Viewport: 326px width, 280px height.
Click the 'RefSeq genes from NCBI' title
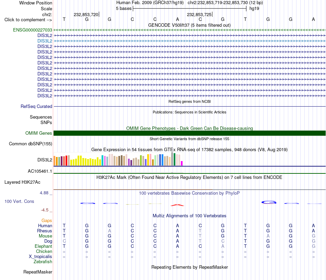(x=189, y=101)
